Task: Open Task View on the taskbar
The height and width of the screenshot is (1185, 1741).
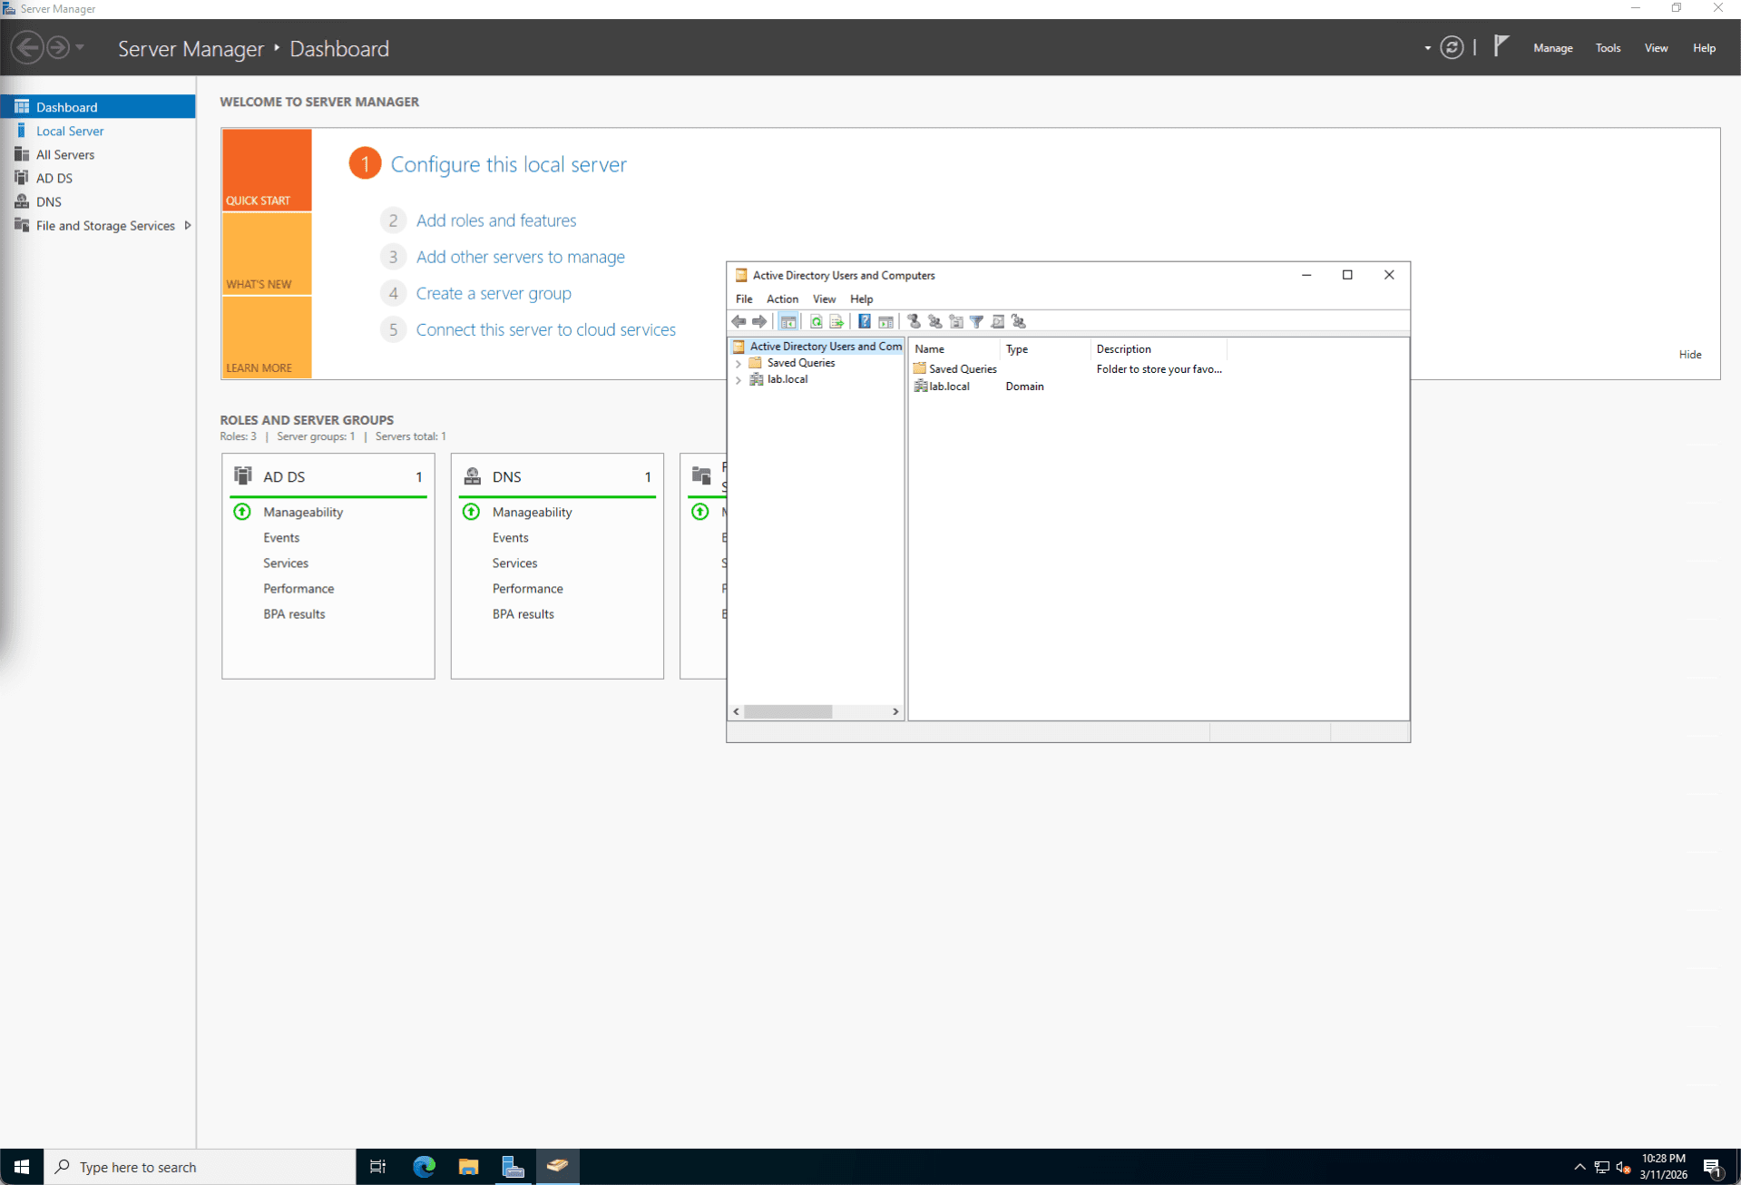Action: (378, 1166)
